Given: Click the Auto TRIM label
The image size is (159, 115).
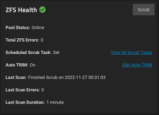Looking at the screenshot, I should [x=17, y=65].
